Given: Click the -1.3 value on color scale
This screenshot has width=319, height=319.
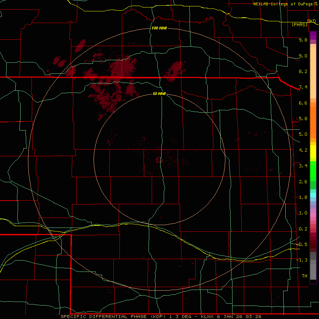Looking at the screenshot, I should pos(302,260).
